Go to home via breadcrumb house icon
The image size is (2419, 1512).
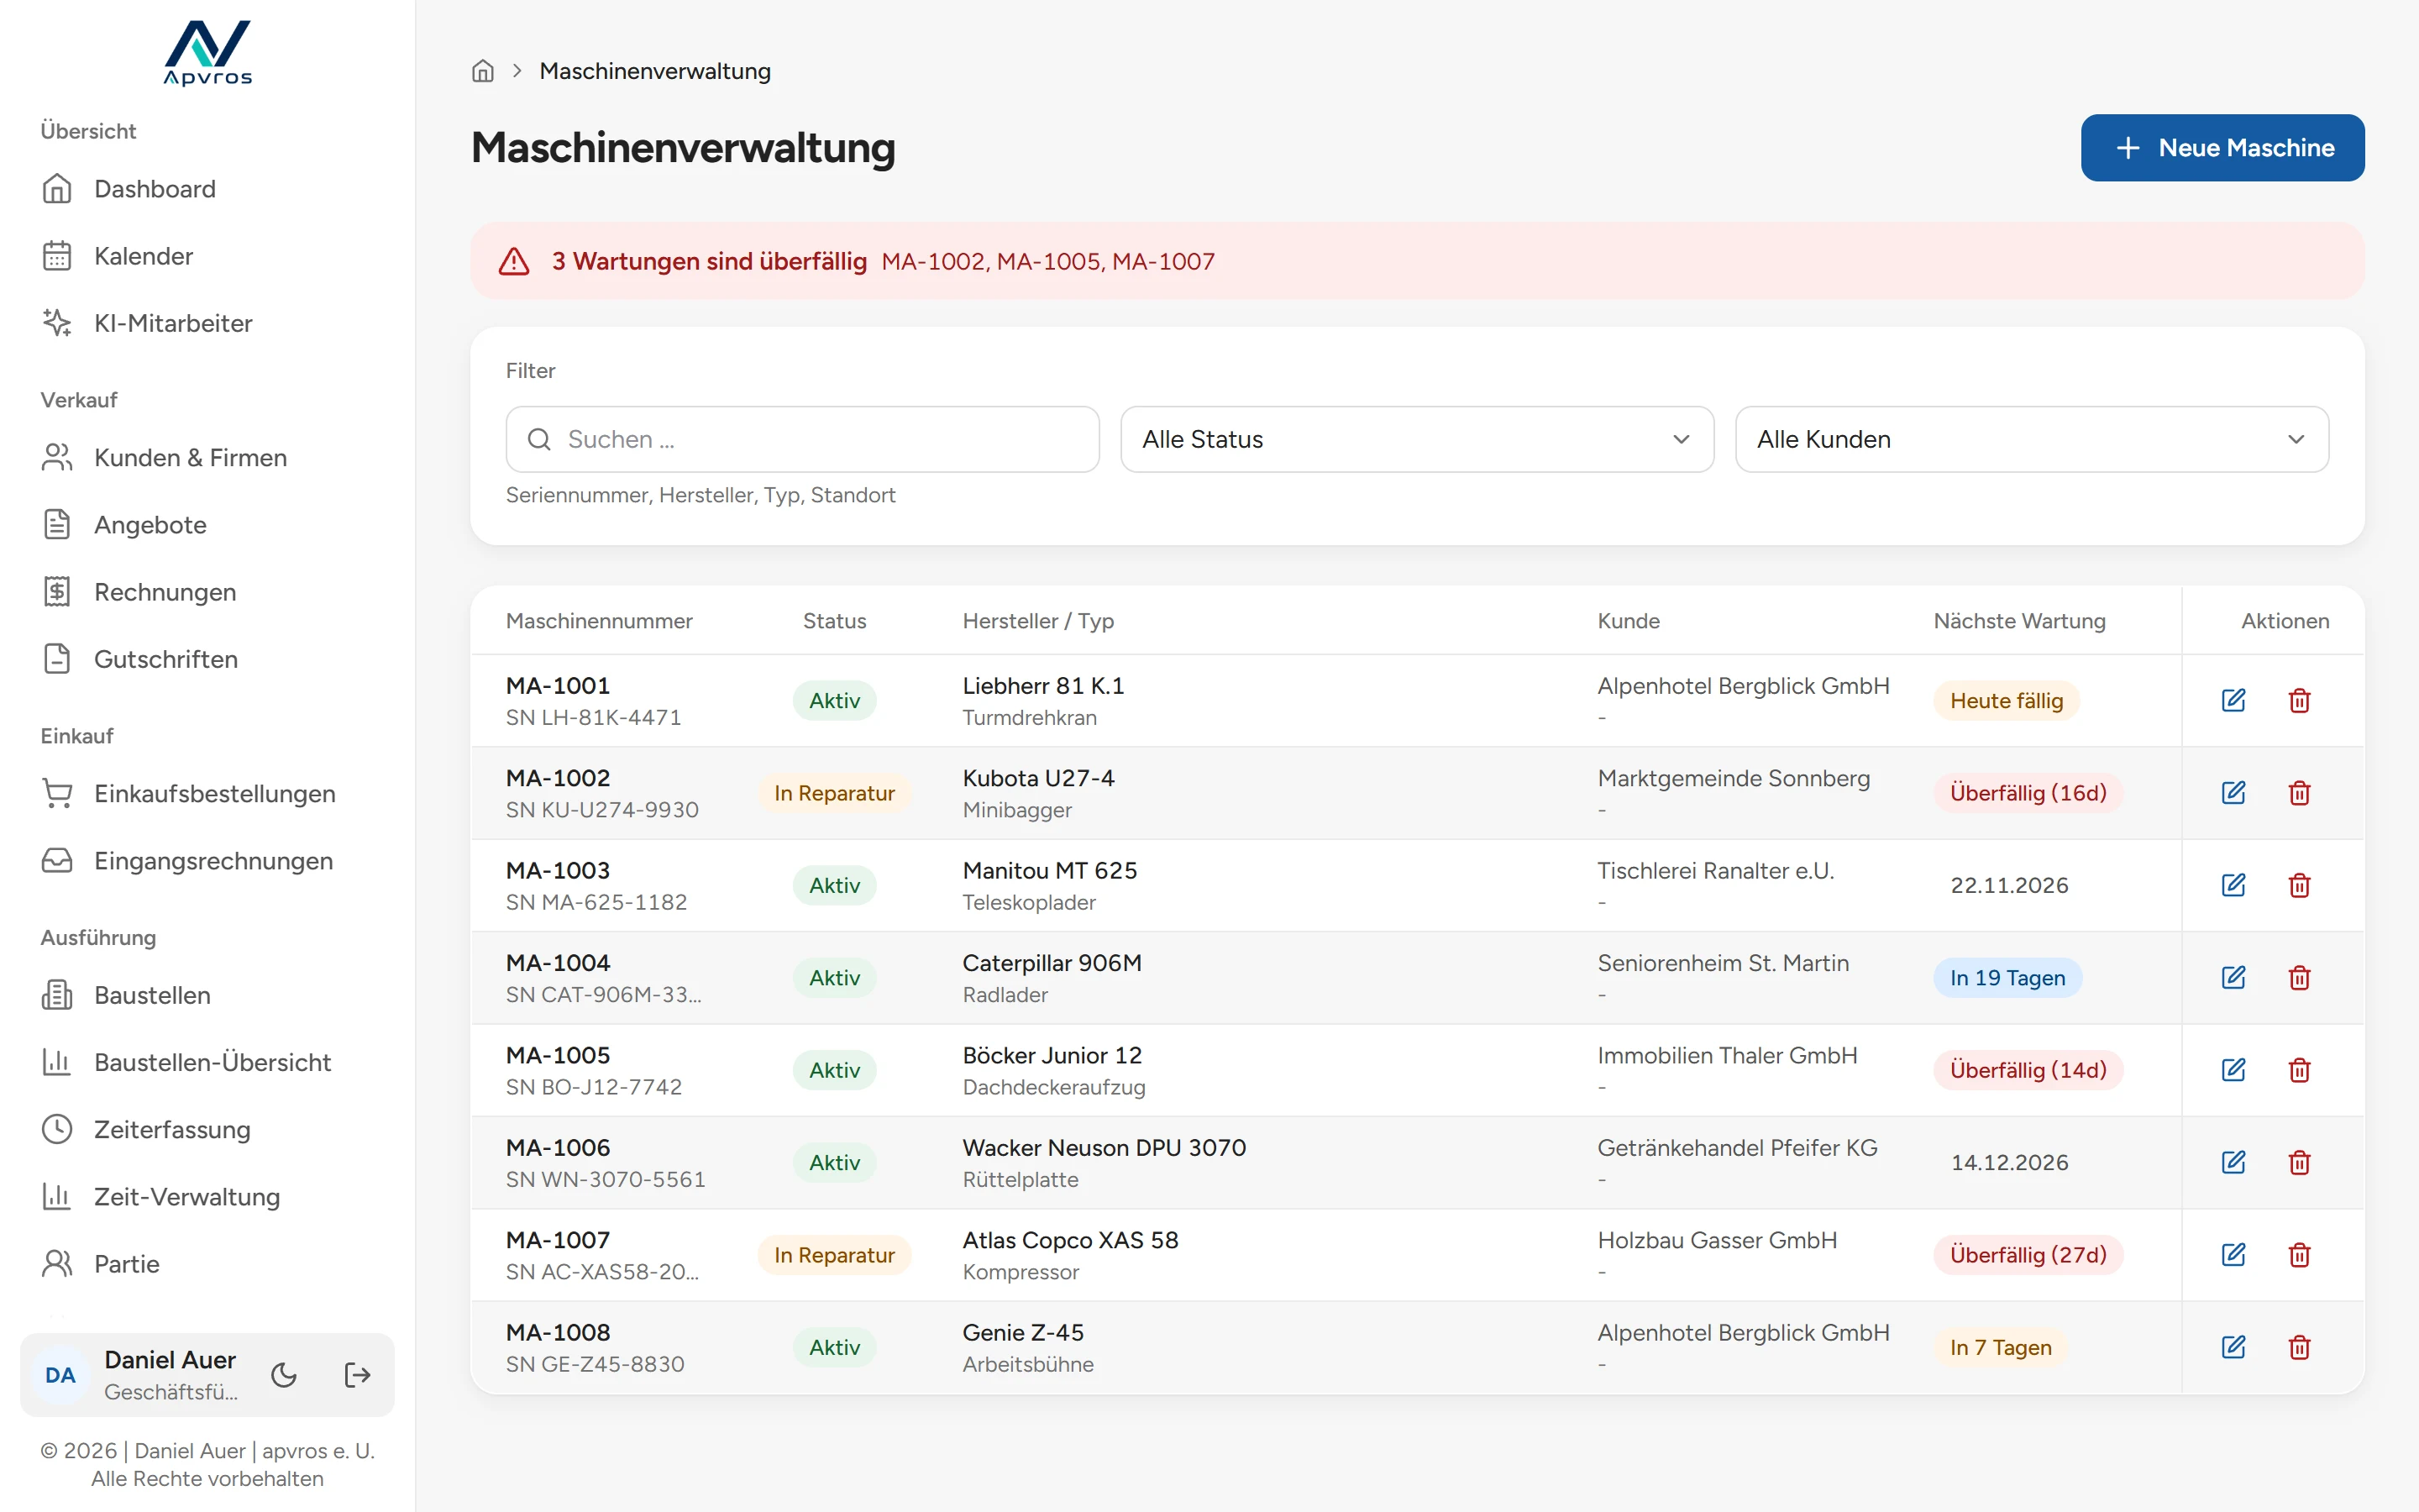[483, 71]
